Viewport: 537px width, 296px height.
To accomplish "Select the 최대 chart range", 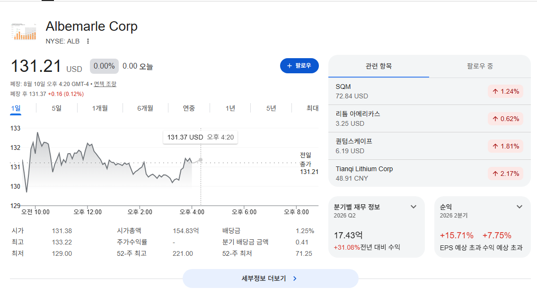I will (312, 108).
